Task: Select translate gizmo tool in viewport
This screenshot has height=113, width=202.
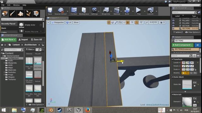Action: point(109,23)
